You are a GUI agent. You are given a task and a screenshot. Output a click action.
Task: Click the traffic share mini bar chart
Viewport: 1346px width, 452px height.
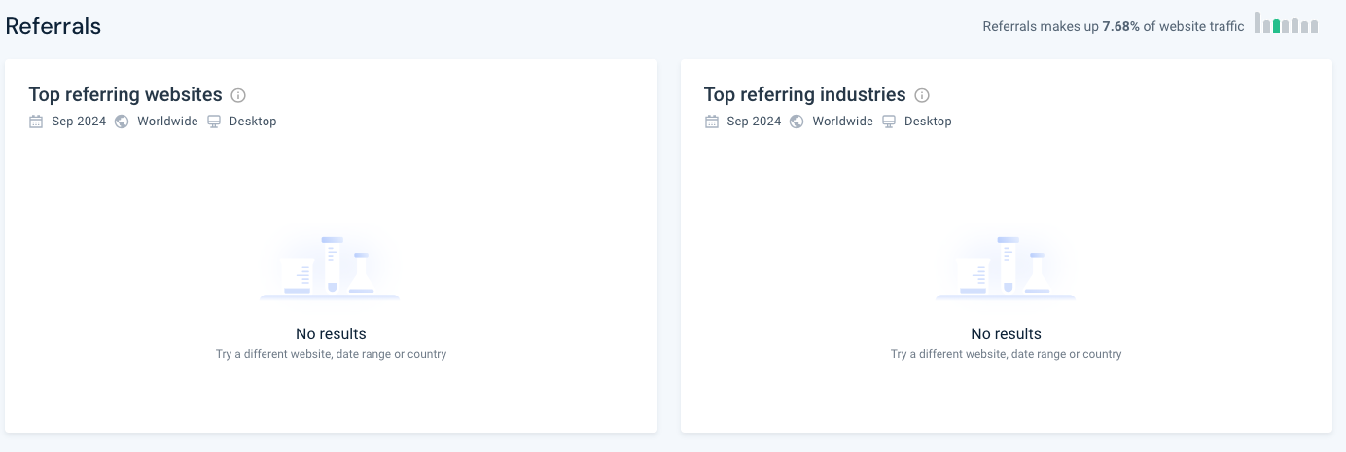click(x=1286, y=23)
